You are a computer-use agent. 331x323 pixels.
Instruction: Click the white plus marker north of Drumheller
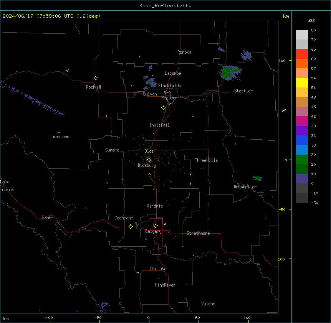click(235, 144)
